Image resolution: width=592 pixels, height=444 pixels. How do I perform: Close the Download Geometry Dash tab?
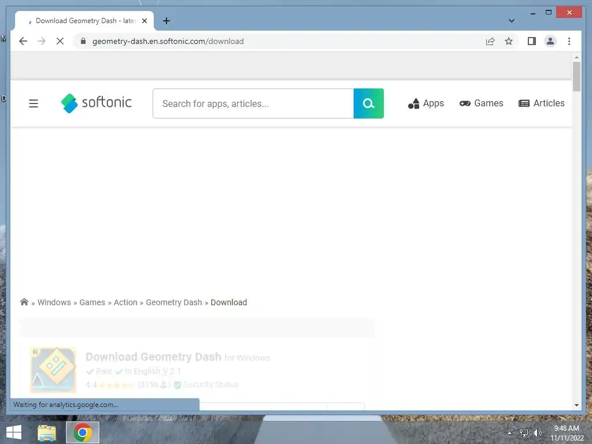(144, 21)
